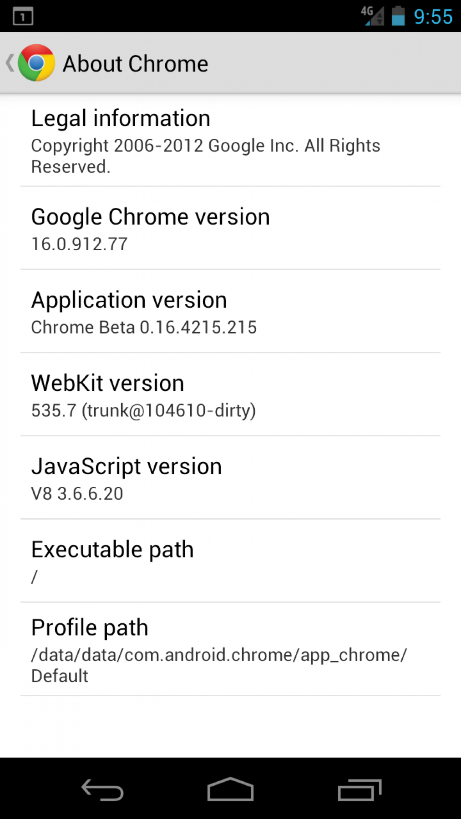Tap the About Chrome title
This screenshot has height=819, width=461.
pos(135,64)
